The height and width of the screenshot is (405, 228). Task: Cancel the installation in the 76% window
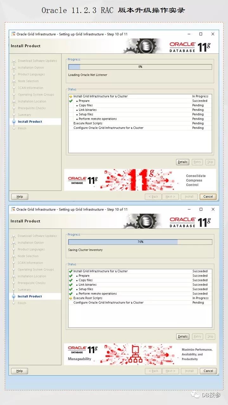tap(208, 371)
